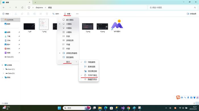Select the WPS图片 shortcut thumbnail
The height and width of the screenshot is (111, 199).
point(117,26)
